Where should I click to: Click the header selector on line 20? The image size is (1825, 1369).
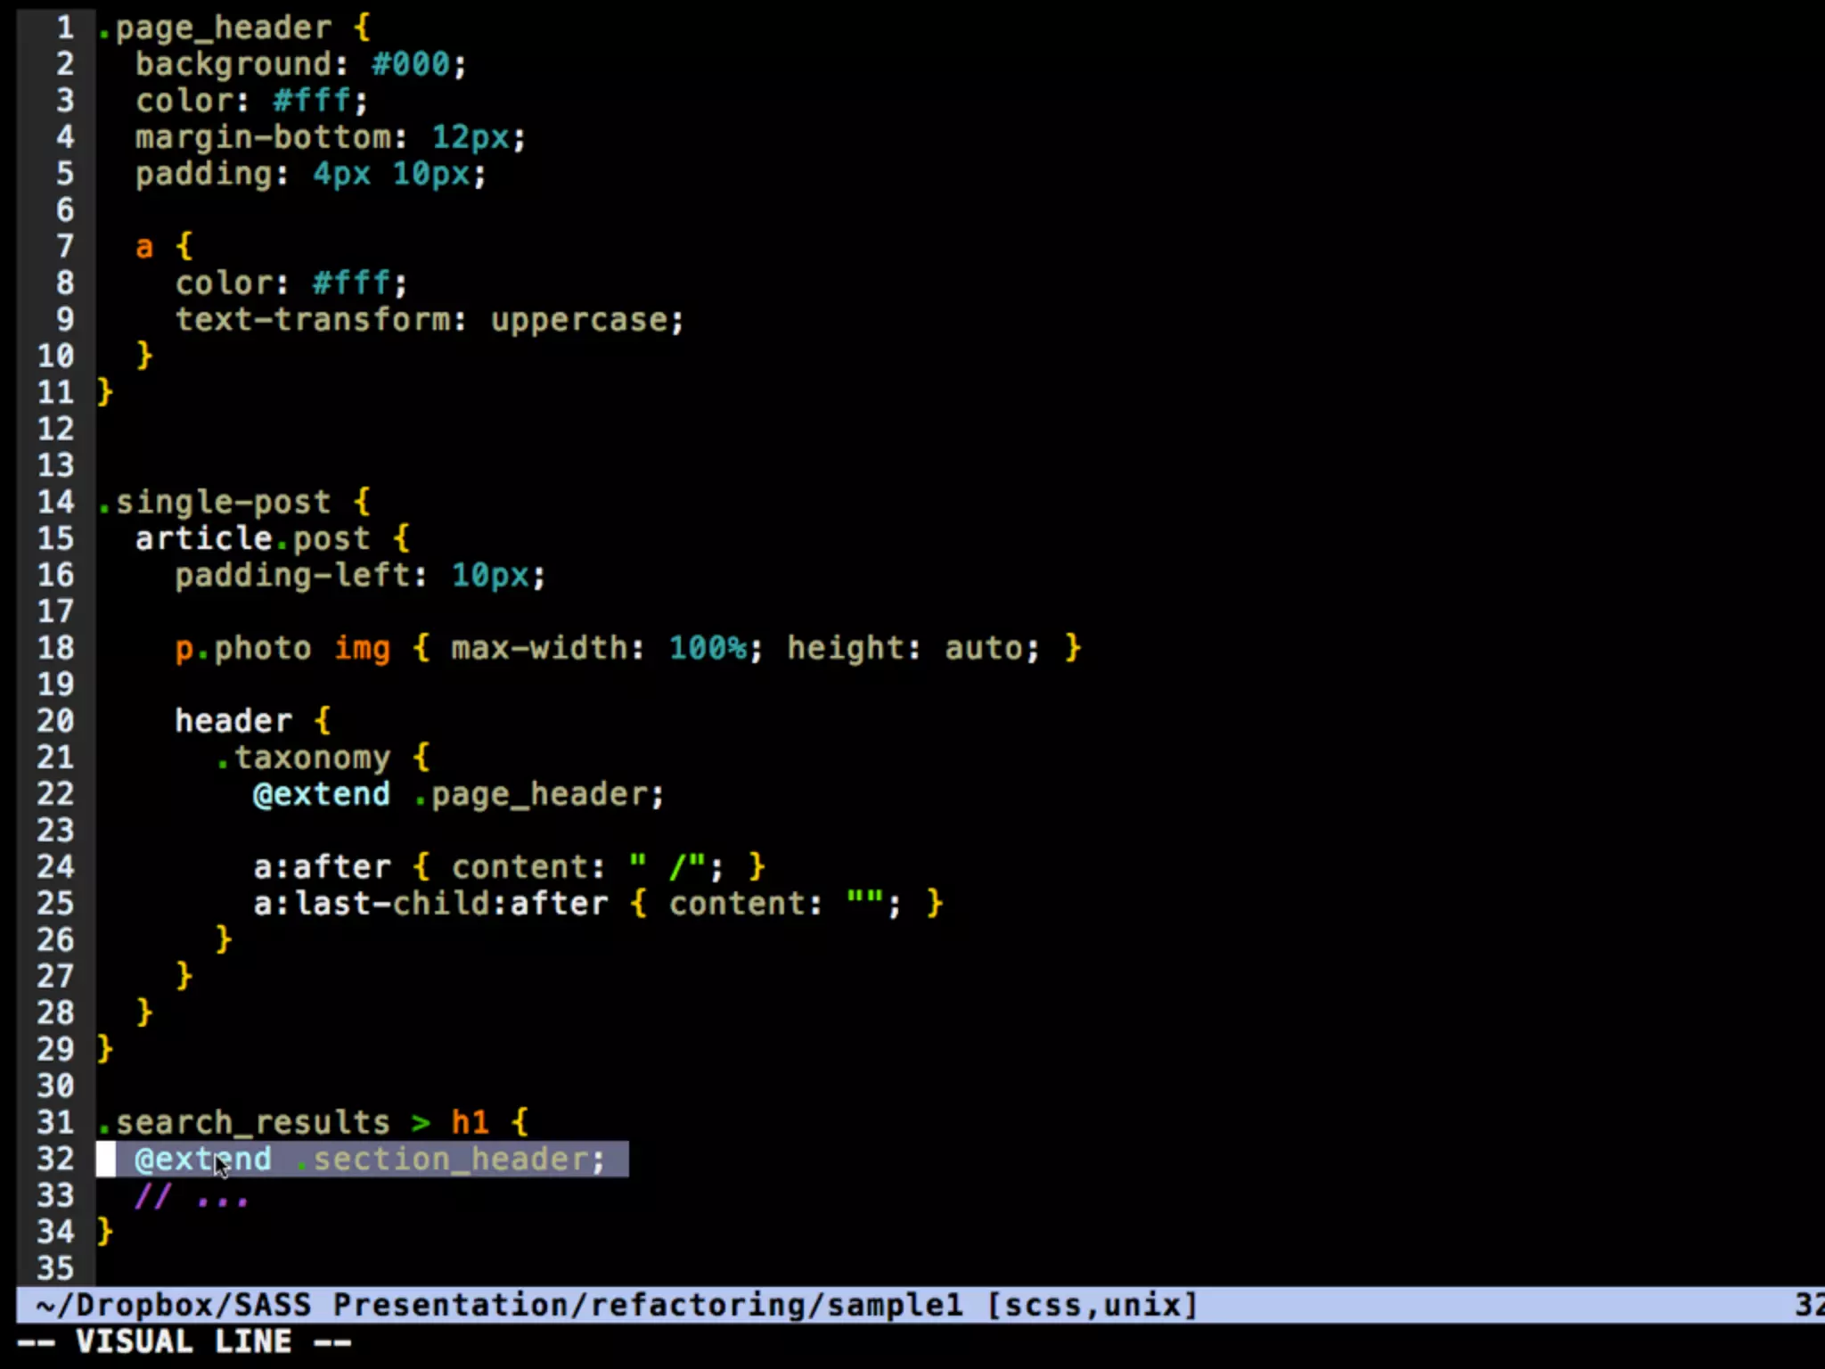coord(233,721)
